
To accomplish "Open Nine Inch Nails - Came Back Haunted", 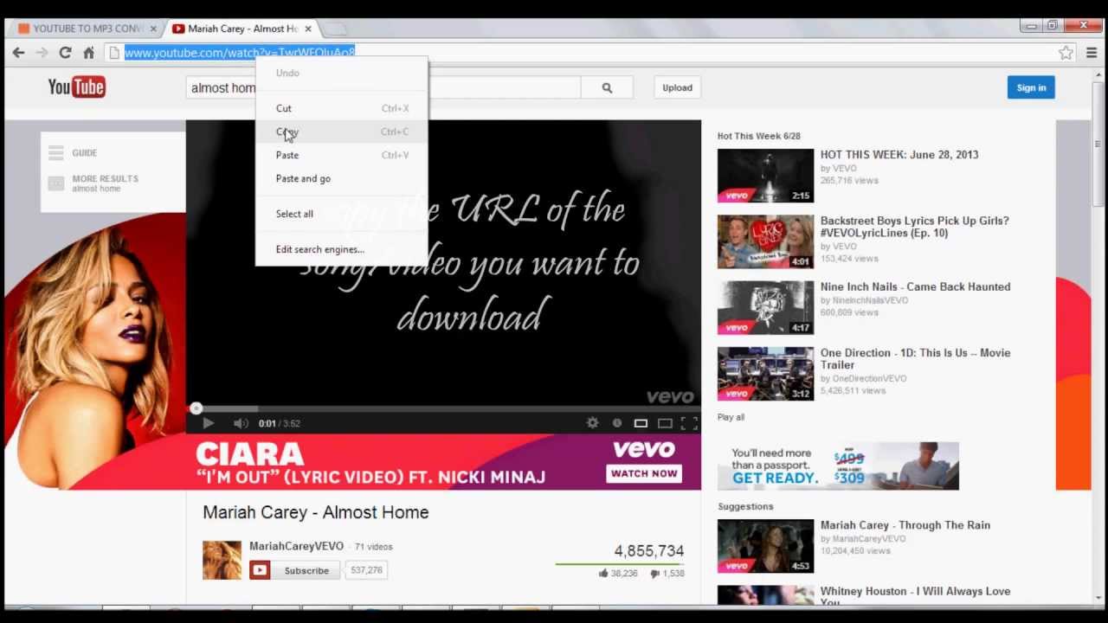I will [x=915, y=287].
